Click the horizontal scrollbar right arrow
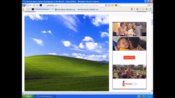This screenshot has width=175, height=98. (x=150, y=93)
